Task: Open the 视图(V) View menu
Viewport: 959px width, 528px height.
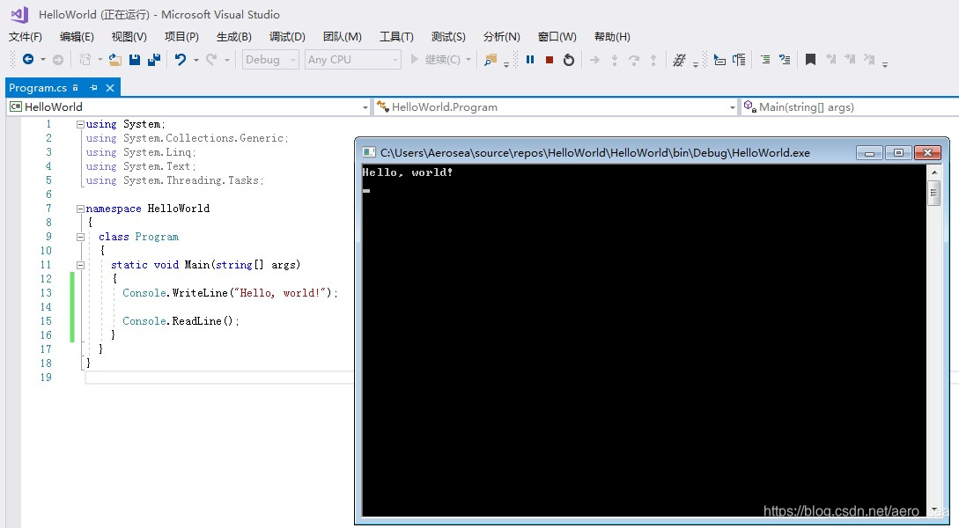Action: tap(129, 37)
